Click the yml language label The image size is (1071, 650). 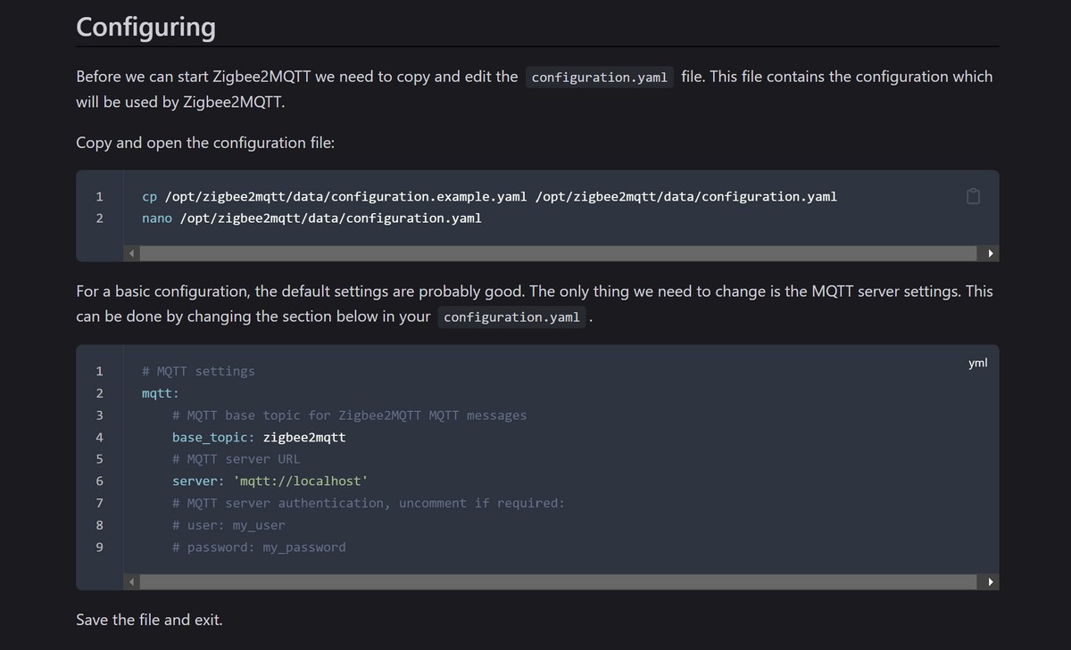977,363
